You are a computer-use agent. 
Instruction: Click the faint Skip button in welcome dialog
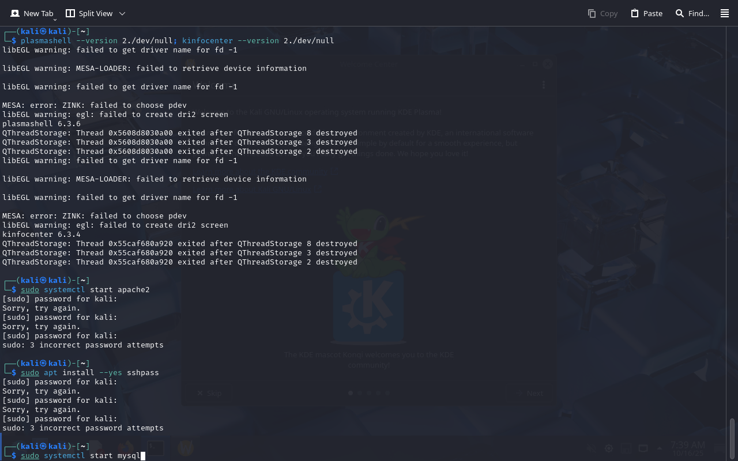(209, 394)
